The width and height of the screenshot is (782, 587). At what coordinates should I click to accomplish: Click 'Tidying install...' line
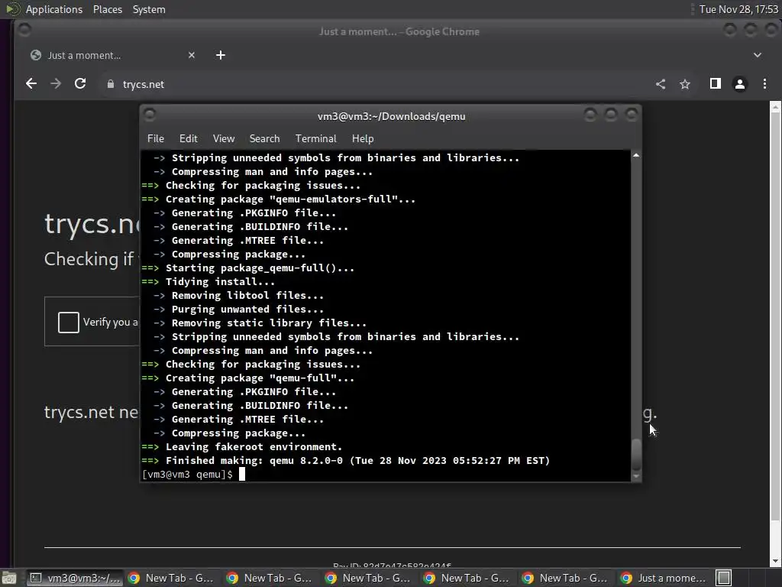tap(208, 282)
